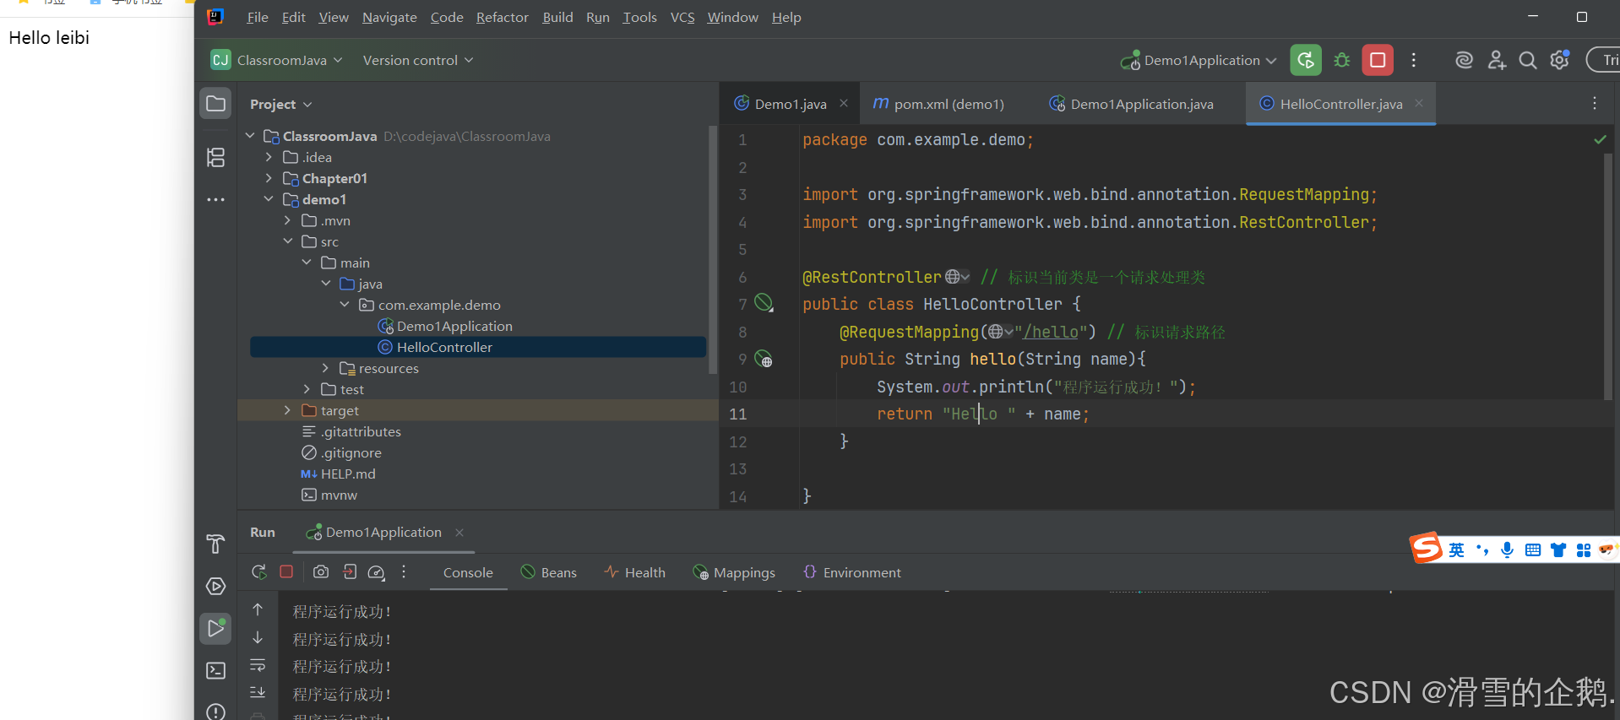Open the Mappings tab in Run panel
The width and height of the screenshot is (1620, 720).
[x=734, y=572]
